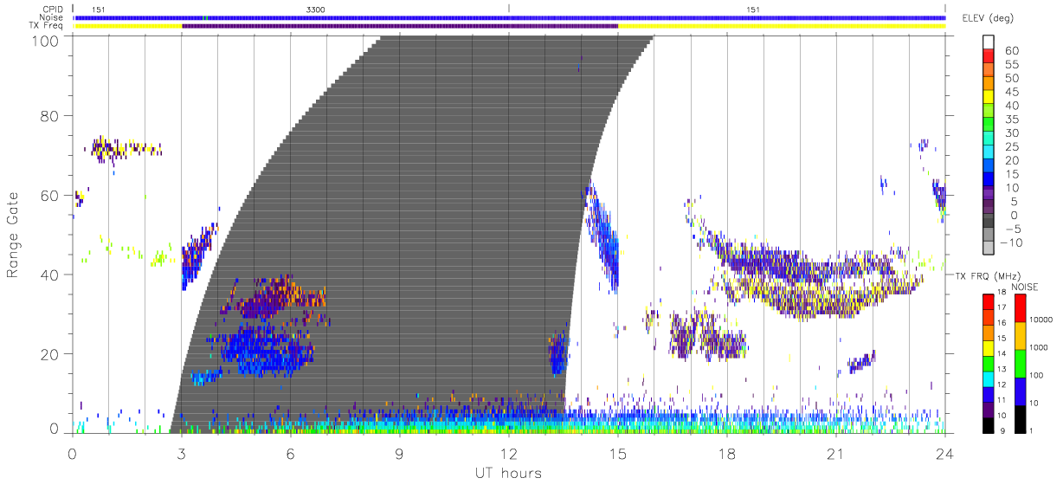Pick the red swatch of TX FRQ legend
The image size is (1063, 491).
tap(988, 301)
